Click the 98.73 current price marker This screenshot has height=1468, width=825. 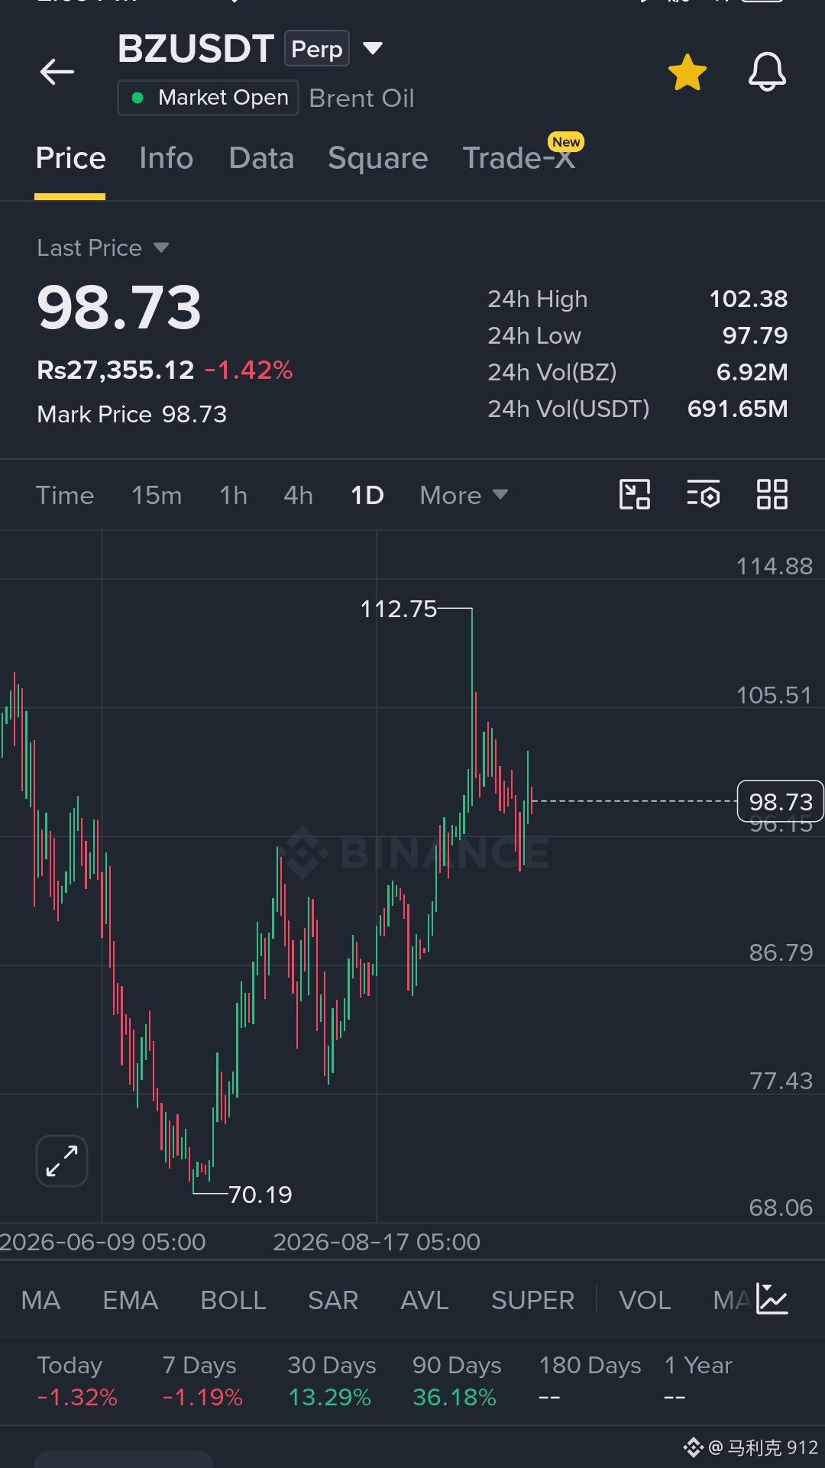(x=780, y=801)
